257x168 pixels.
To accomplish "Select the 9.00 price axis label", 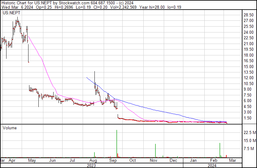I will (247, 89).
